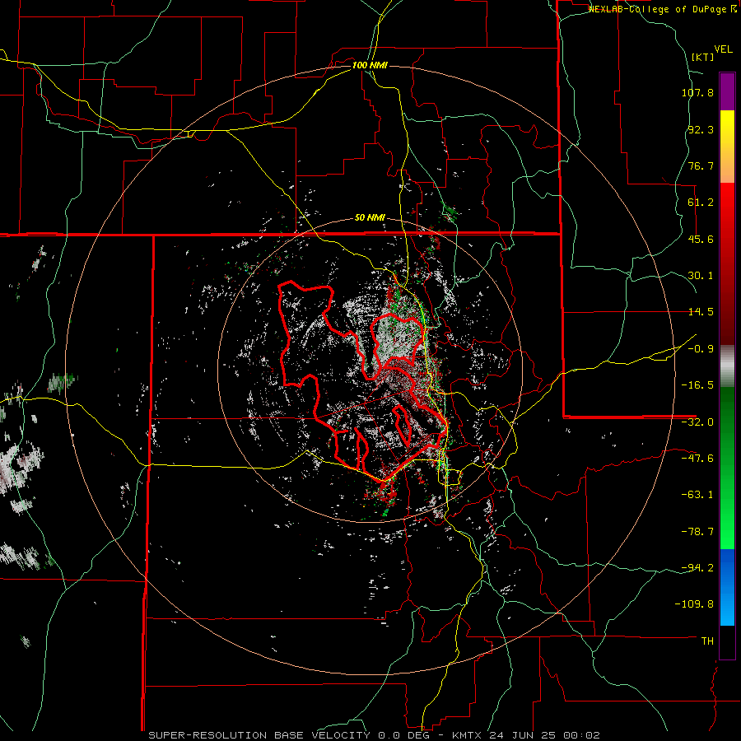Select the 76.7 scale value
Viewport: 741px width, 741px height.
701,165
